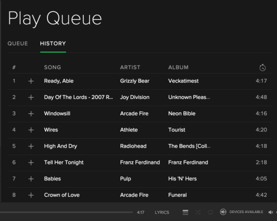The image size is (277, 221).
Task: Open album Veckatimest
Action: click(183, 81)
